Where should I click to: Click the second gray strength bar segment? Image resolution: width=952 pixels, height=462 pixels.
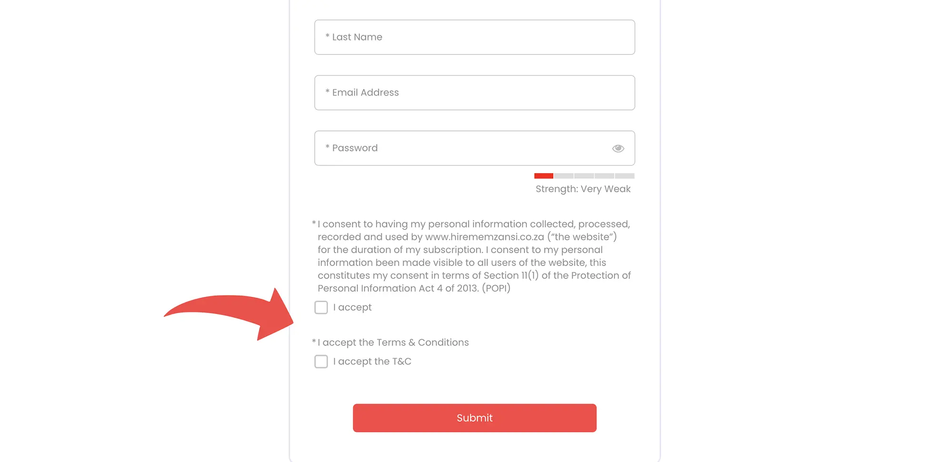point(584,176)
